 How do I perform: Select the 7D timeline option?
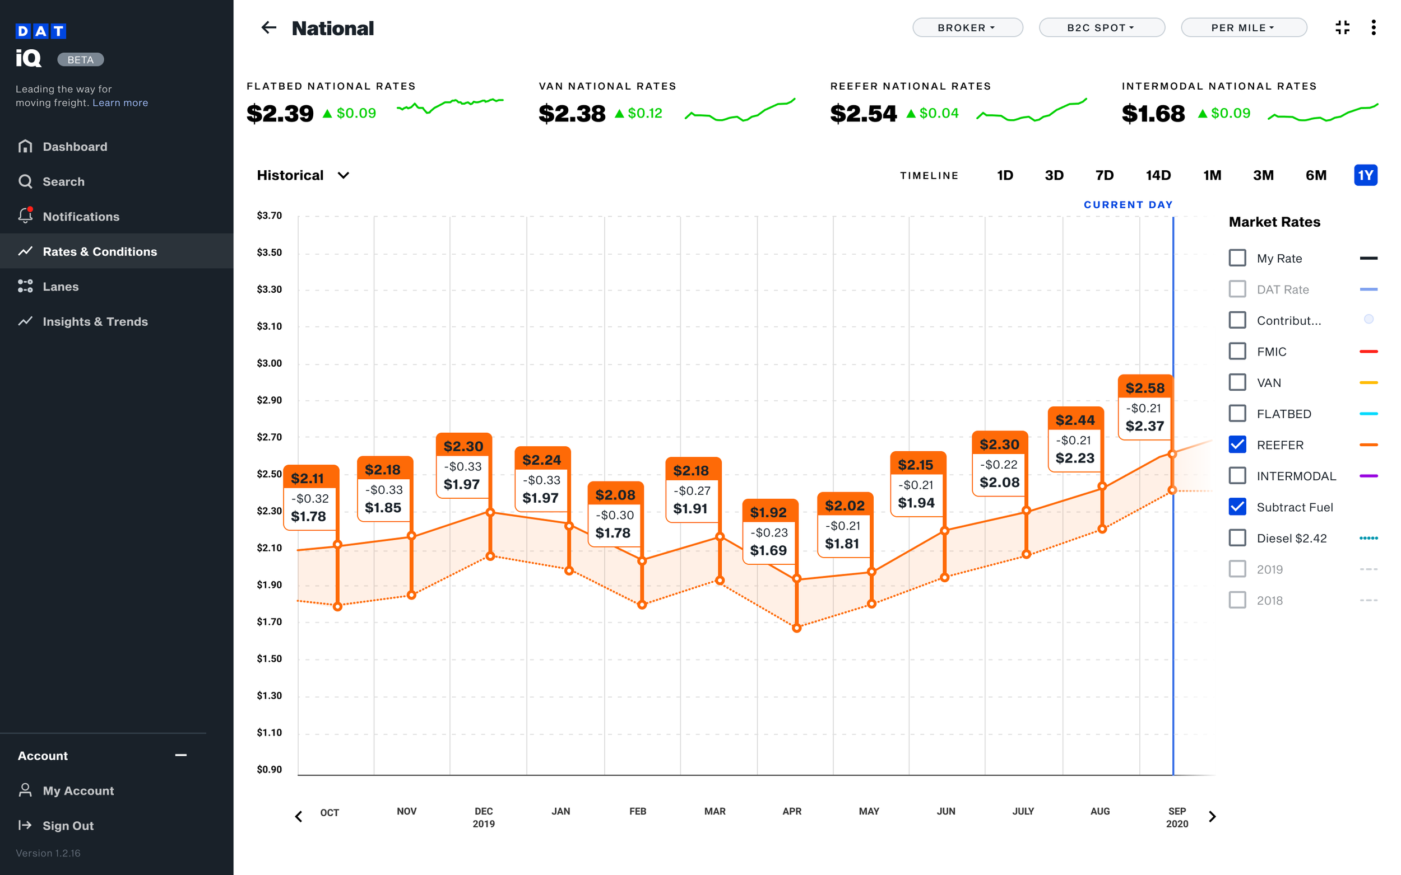(1104, 175)
